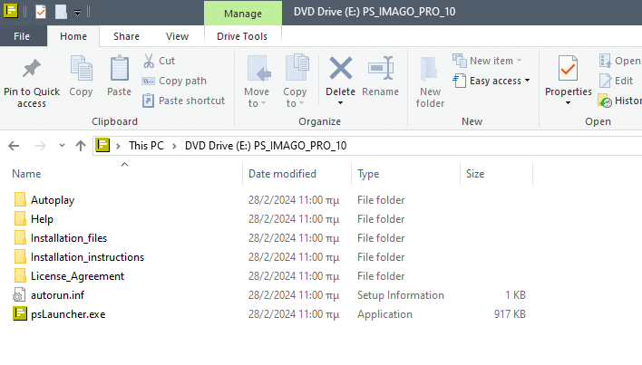The image size is (642, 365).
Task: Expand the Easy access dropdown arrow
Action: pos(528,81)
